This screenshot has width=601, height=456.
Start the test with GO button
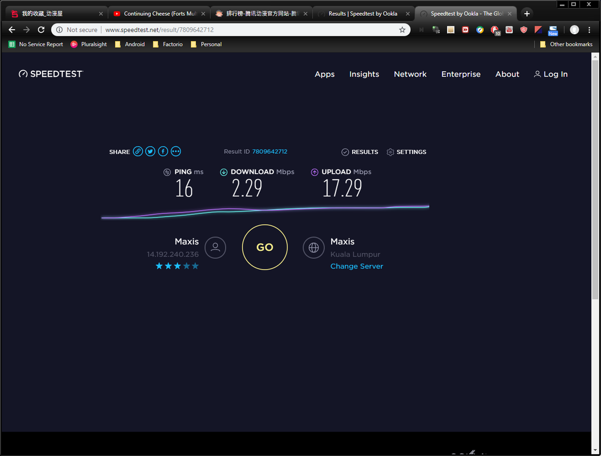click(265, 247)
